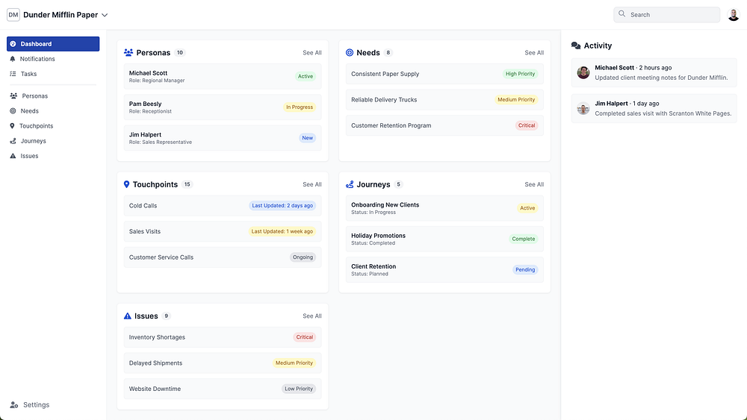Click the High Priority badge
The image size is (747, 420).
tap(520, 74)
